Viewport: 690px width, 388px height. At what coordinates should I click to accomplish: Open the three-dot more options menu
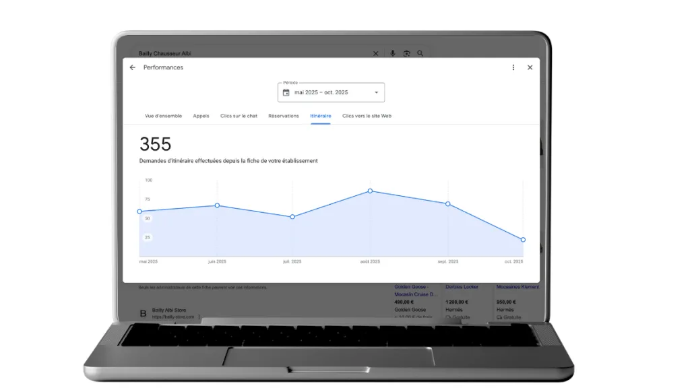pos(513,67)
